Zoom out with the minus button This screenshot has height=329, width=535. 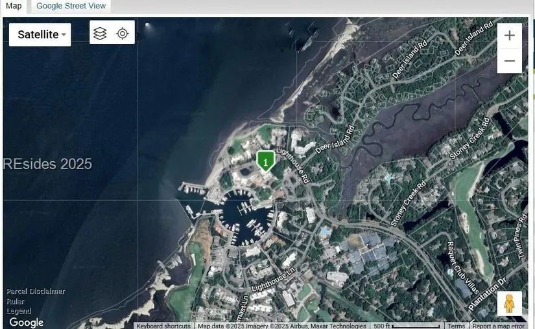pos(510,61)
